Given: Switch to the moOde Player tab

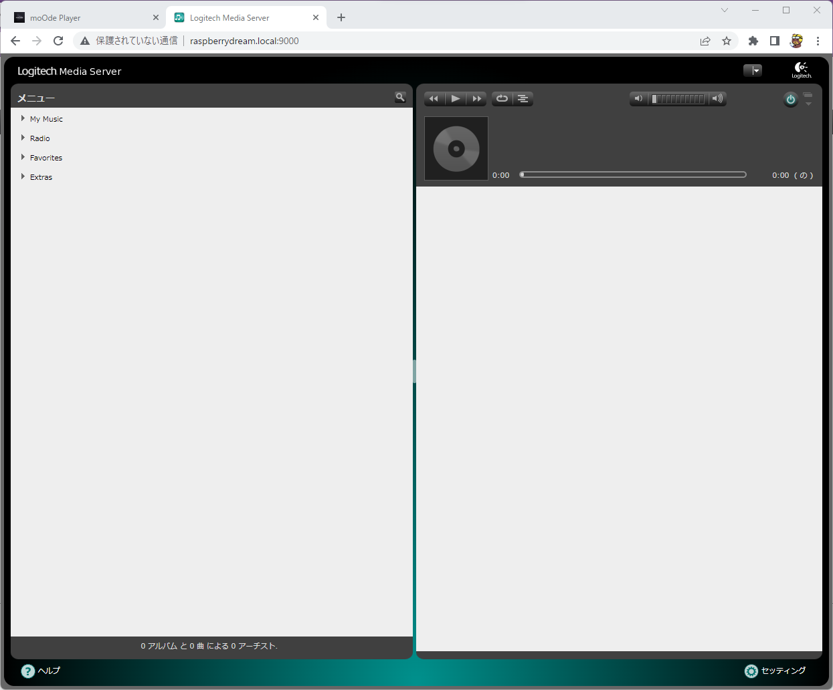Looking at the screenshot, I should pos(85,18).
